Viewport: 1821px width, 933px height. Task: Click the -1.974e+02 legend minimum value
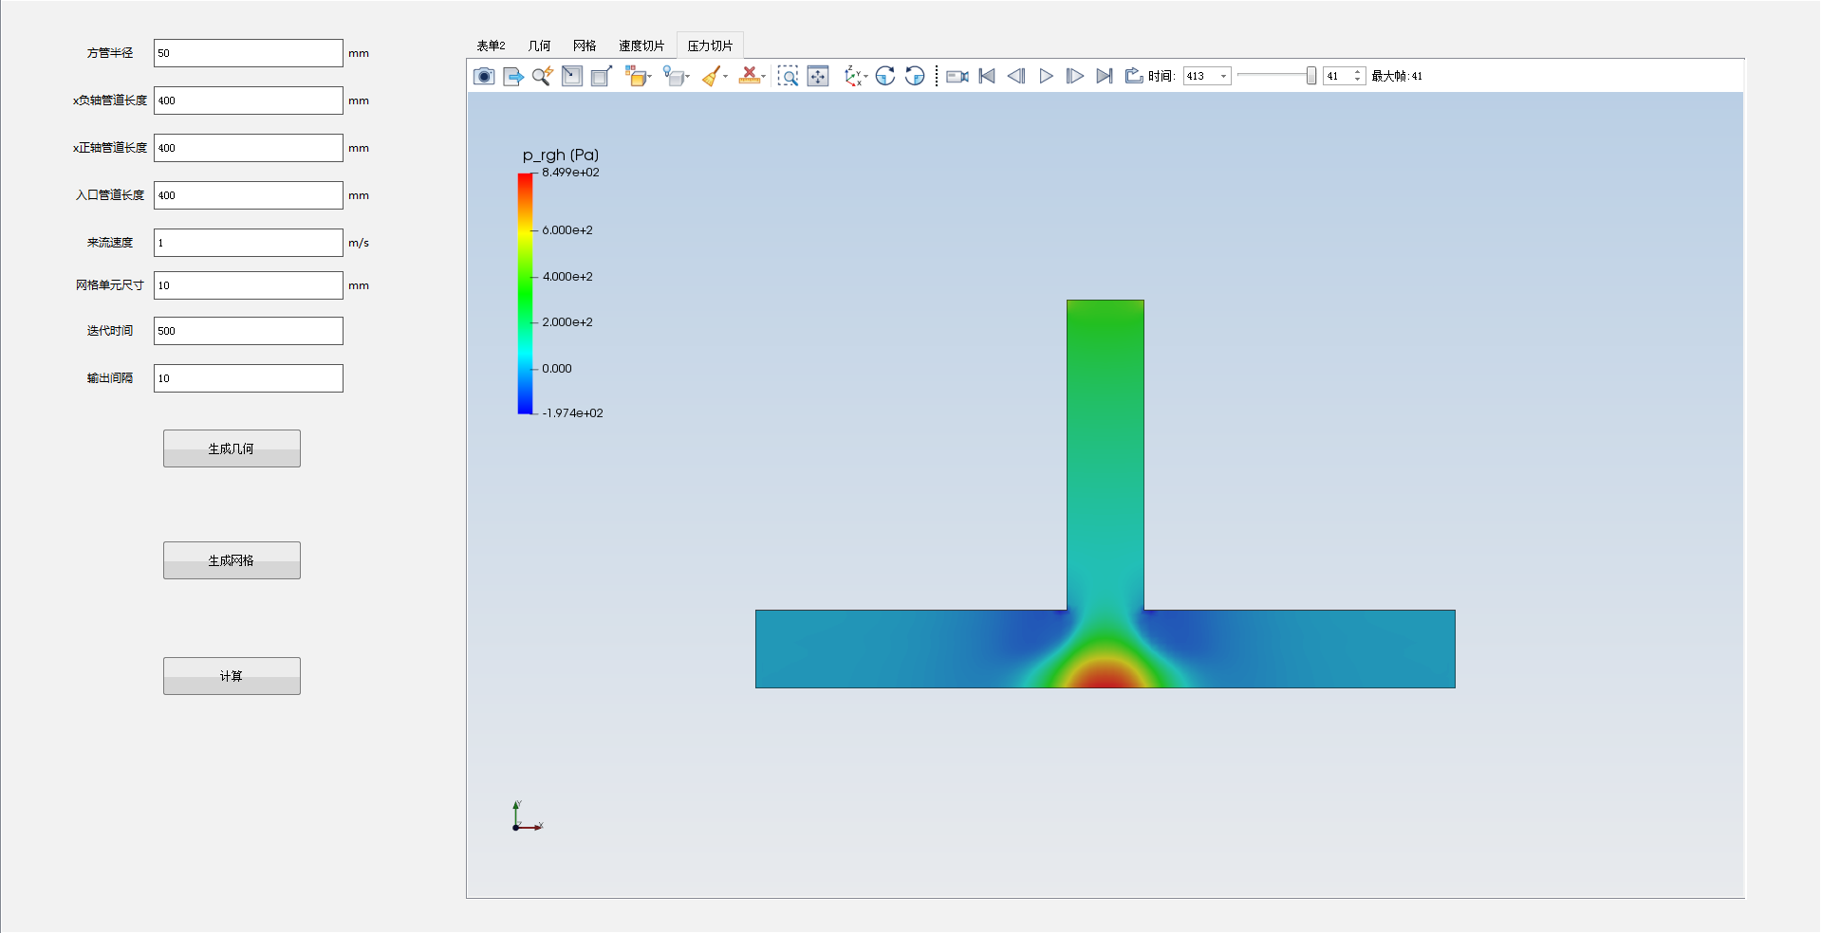coord(572,413)
